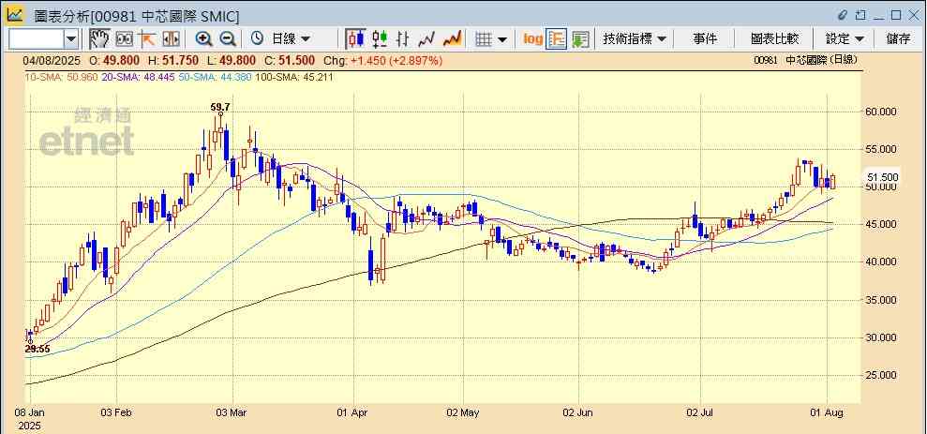
Task: Click the green export chart icon
Action: 580,39
